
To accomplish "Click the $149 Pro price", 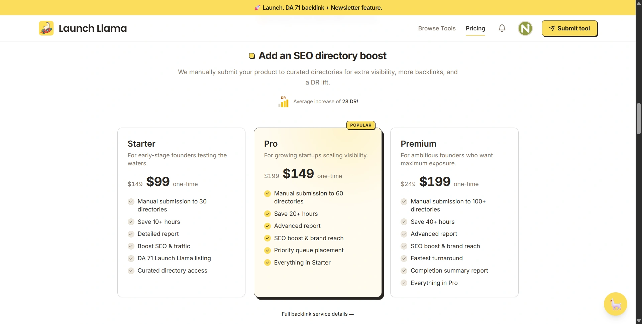I will (x=298, y=174).
